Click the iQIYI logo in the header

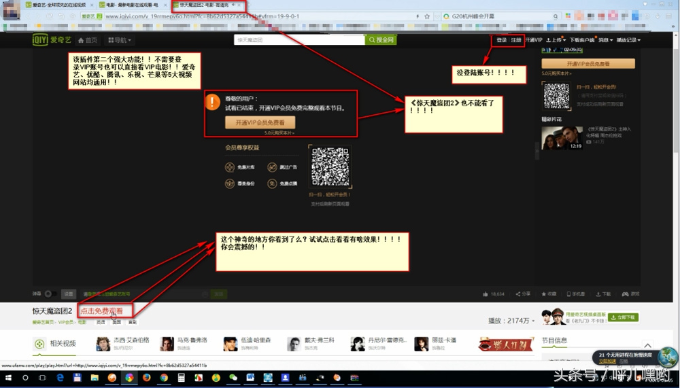pos(52,40)
